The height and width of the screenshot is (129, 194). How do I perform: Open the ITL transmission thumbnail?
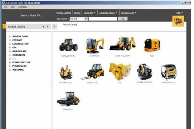point(120,71)
